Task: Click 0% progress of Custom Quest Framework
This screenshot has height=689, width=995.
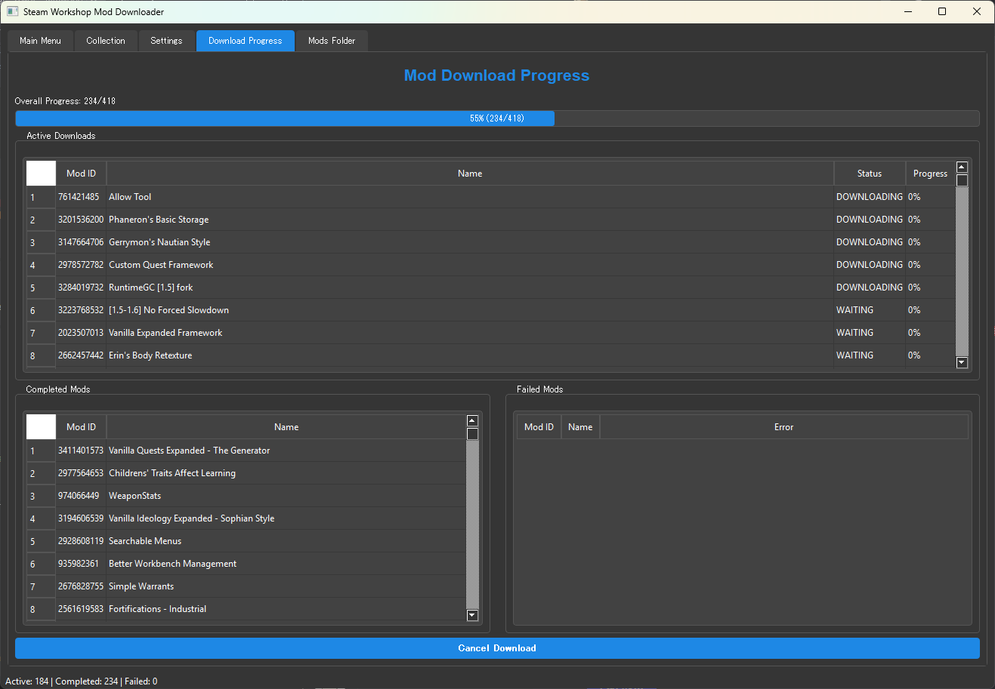Action: tap(930, 265)
